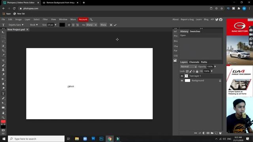Open the Book font style dropdown

pyautogui.click(x=34, y=25)
